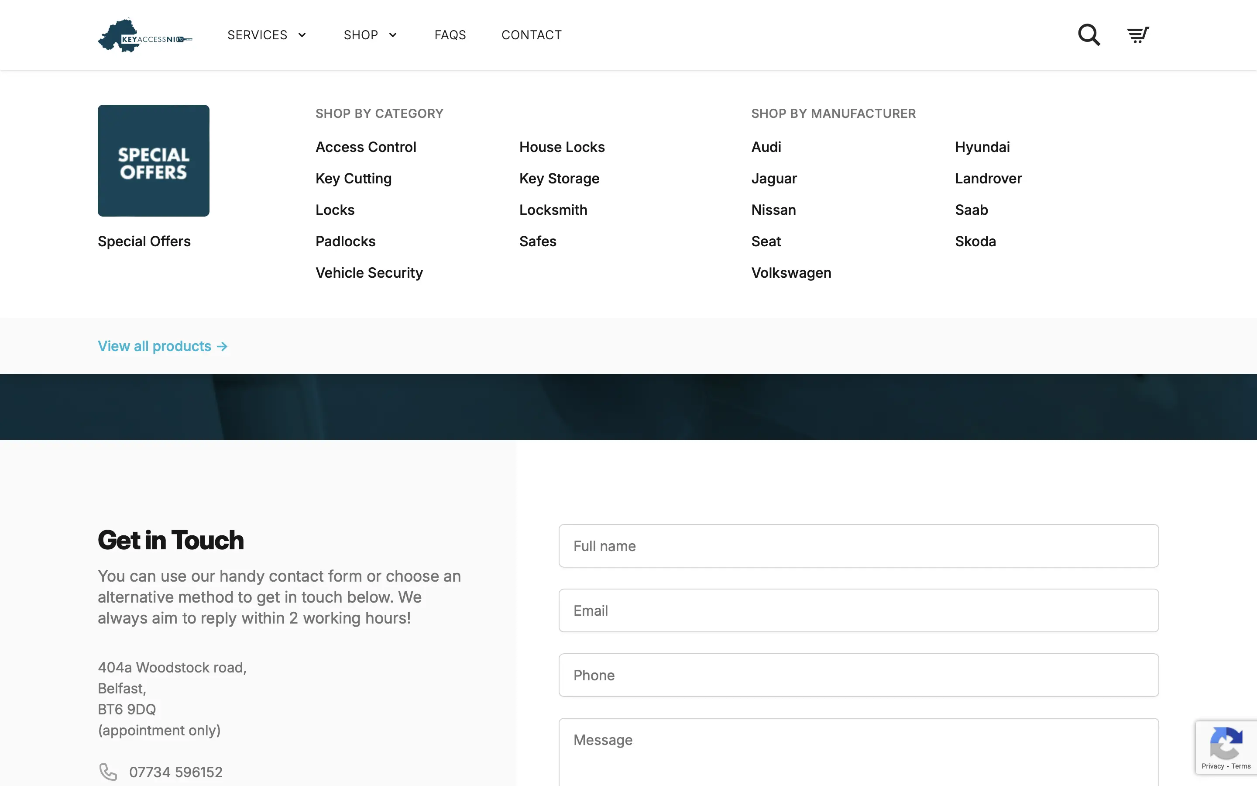The image size is (1257, 786).
Task: Open the search magnifier icon
Action: point(1089,35)
